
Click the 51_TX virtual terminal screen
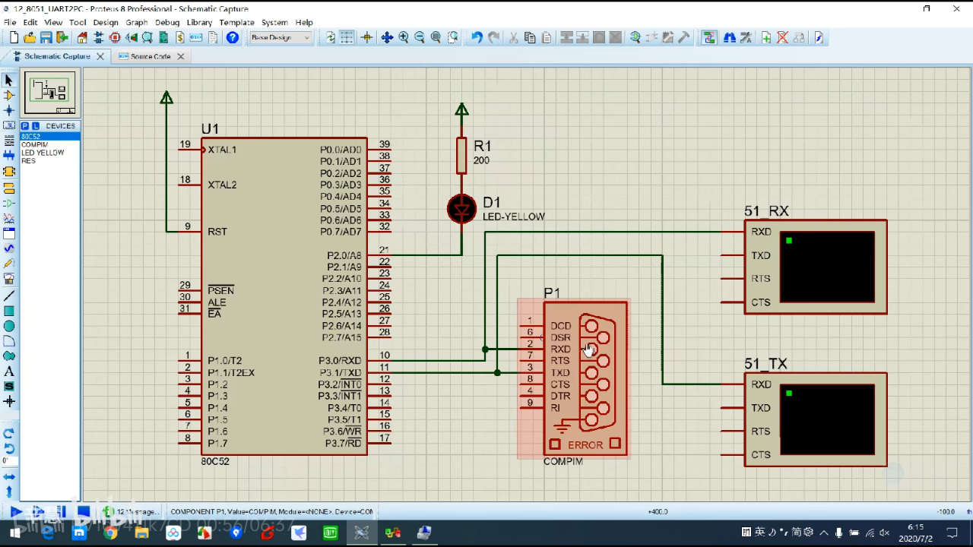[827, 419]
